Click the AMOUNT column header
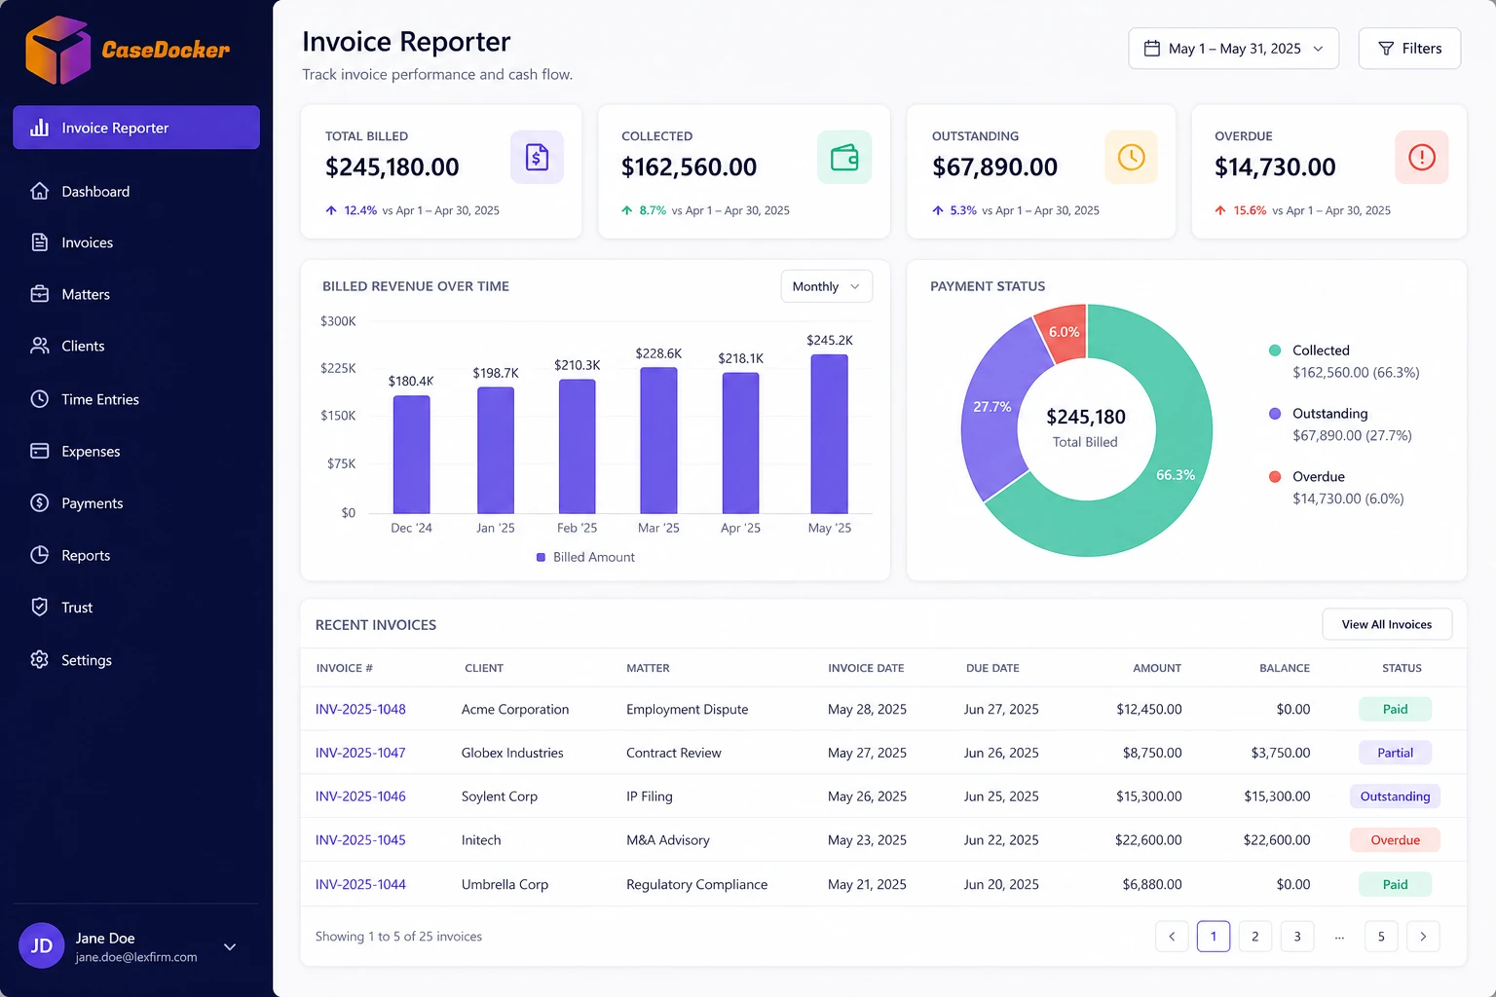Viewport: 1496px width, 997px height. pos(1157,668)
